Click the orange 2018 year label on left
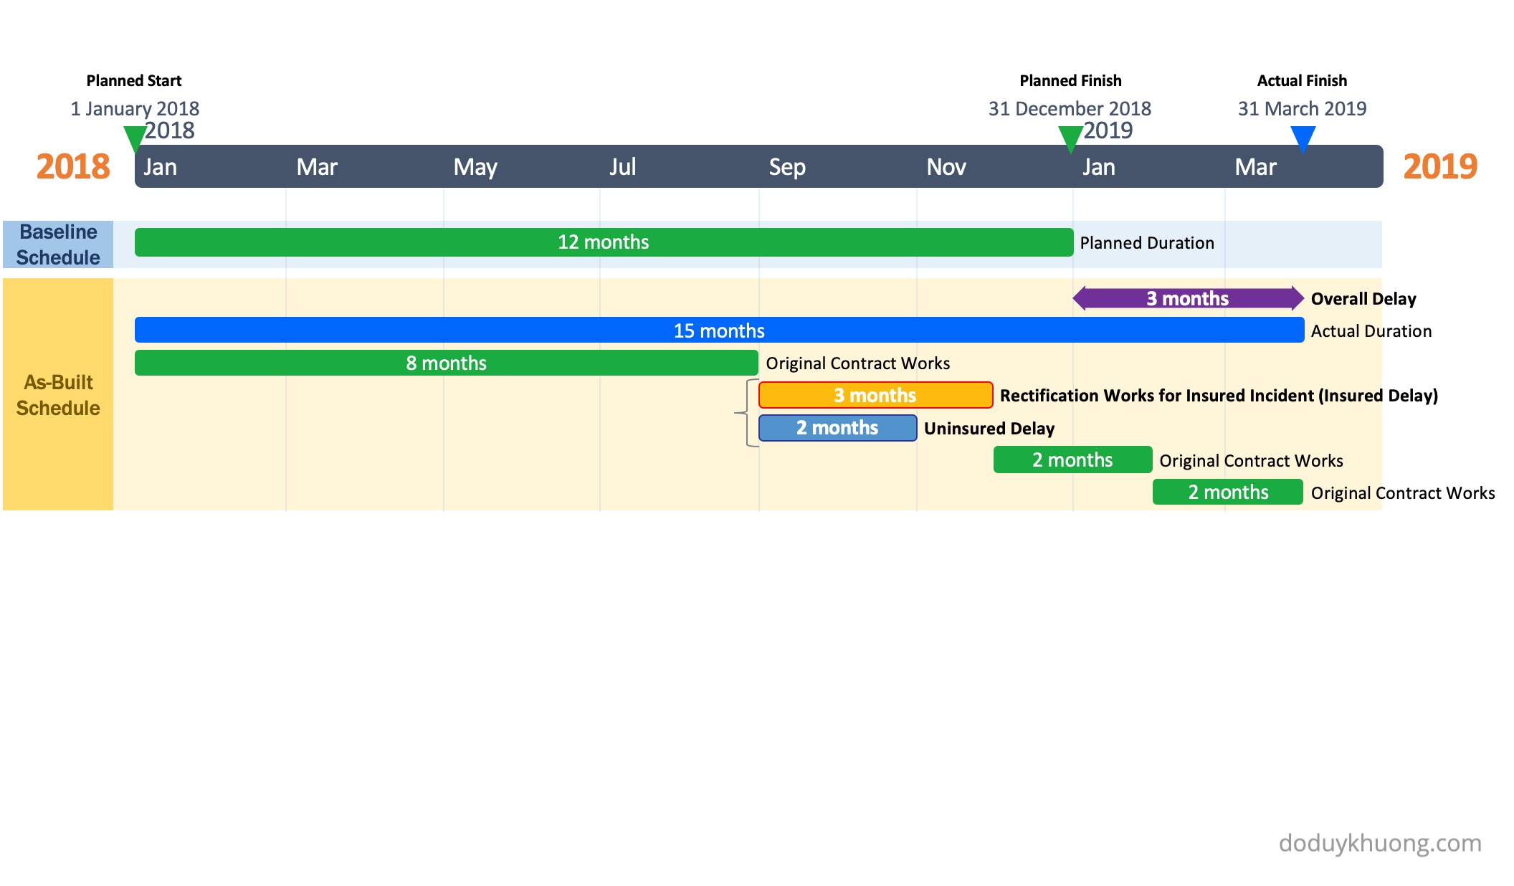Image resolution: width=1514 pixels, height=886 pixels. (73, 166)
